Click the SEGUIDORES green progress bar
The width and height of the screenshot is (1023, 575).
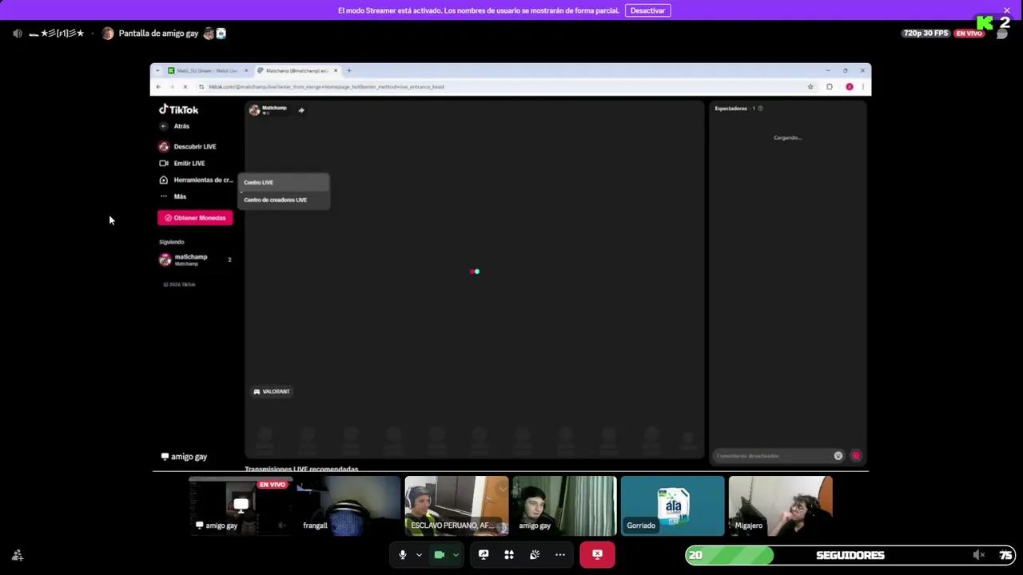pyautogui.click(x=730, y=555)
